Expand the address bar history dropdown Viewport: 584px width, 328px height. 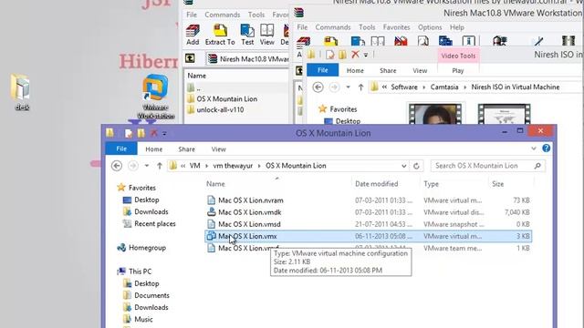point(403,166)
